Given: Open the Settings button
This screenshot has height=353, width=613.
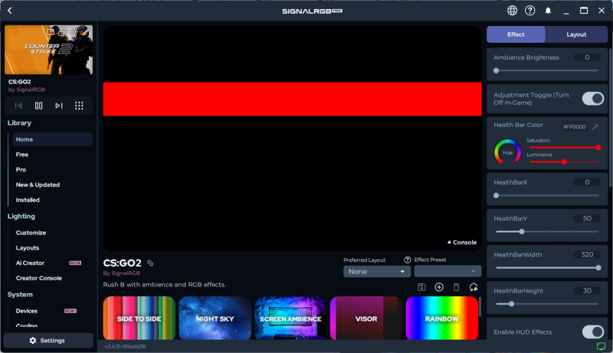Looking at the screenshot, I should [x=48, y=340].
